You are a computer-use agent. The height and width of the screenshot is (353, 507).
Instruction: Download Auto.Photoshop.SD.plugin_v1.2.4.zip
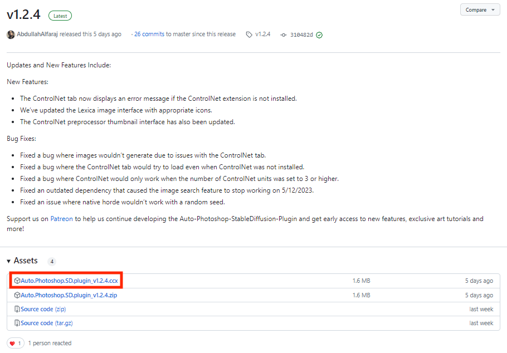[69, 295]
